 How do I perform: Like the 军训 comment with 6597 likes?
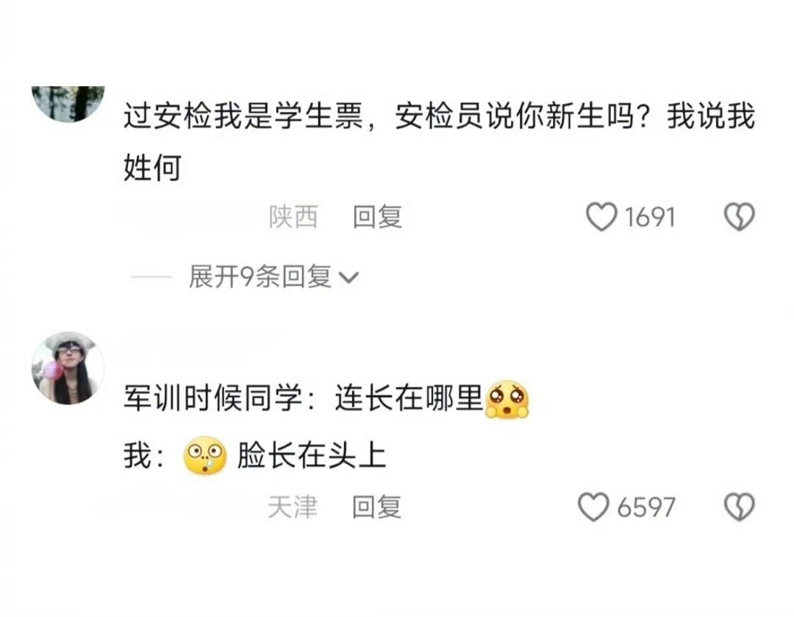593,507
